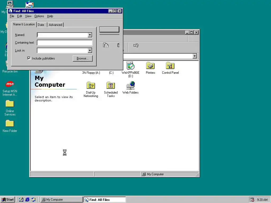Image resolution: width=271 pixels, height=203 pixels.
Task: Open the File menu in Find window
Action: [x=12, y=16]
